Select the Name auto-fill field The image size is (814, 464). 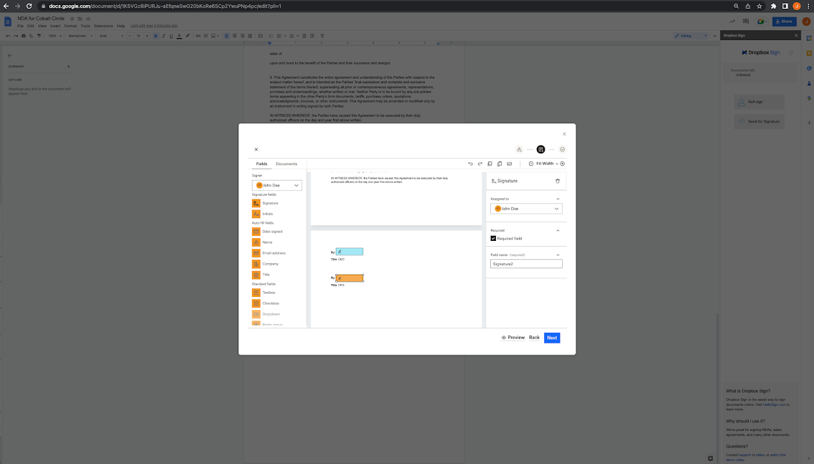pos(268,242)
